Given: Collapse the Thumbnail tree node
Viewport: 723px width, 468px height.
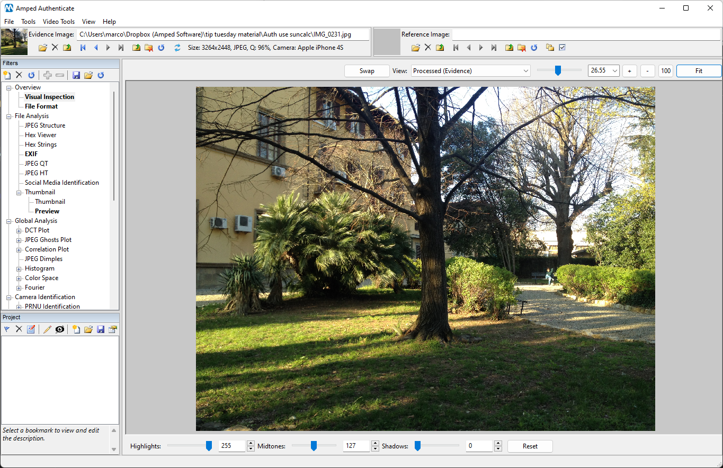Looking at the screenshot, I should pos(19,192).
